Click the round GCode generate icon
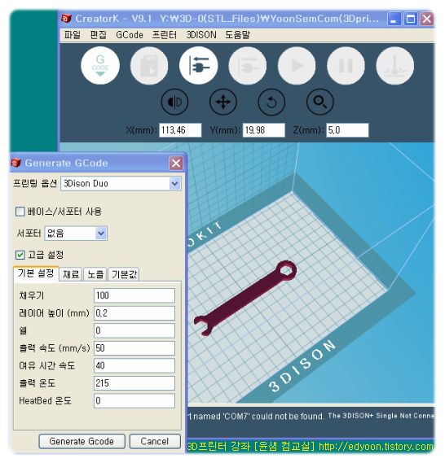This screenshot has height=463, width=445. [x=100, y=66]
